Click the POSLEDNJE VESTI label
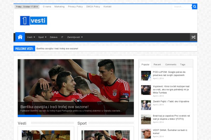The image size is (211, 140). (x=24, y=49)
